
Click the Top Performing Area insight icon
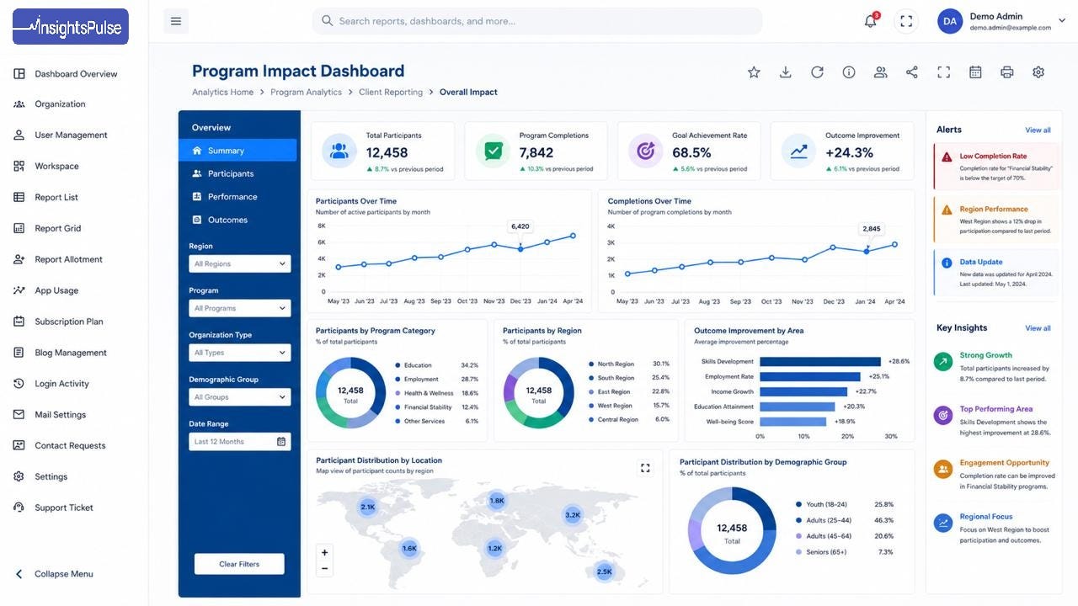pos(943,415)
